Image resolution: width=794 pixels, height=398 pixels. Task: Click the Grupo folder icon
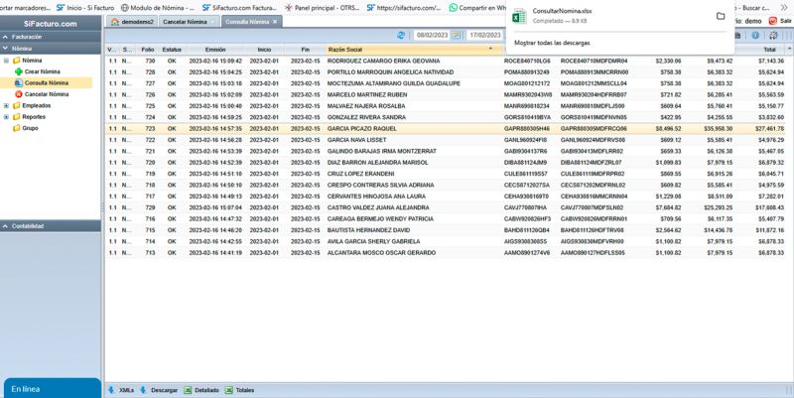click(x=16, y=128)
